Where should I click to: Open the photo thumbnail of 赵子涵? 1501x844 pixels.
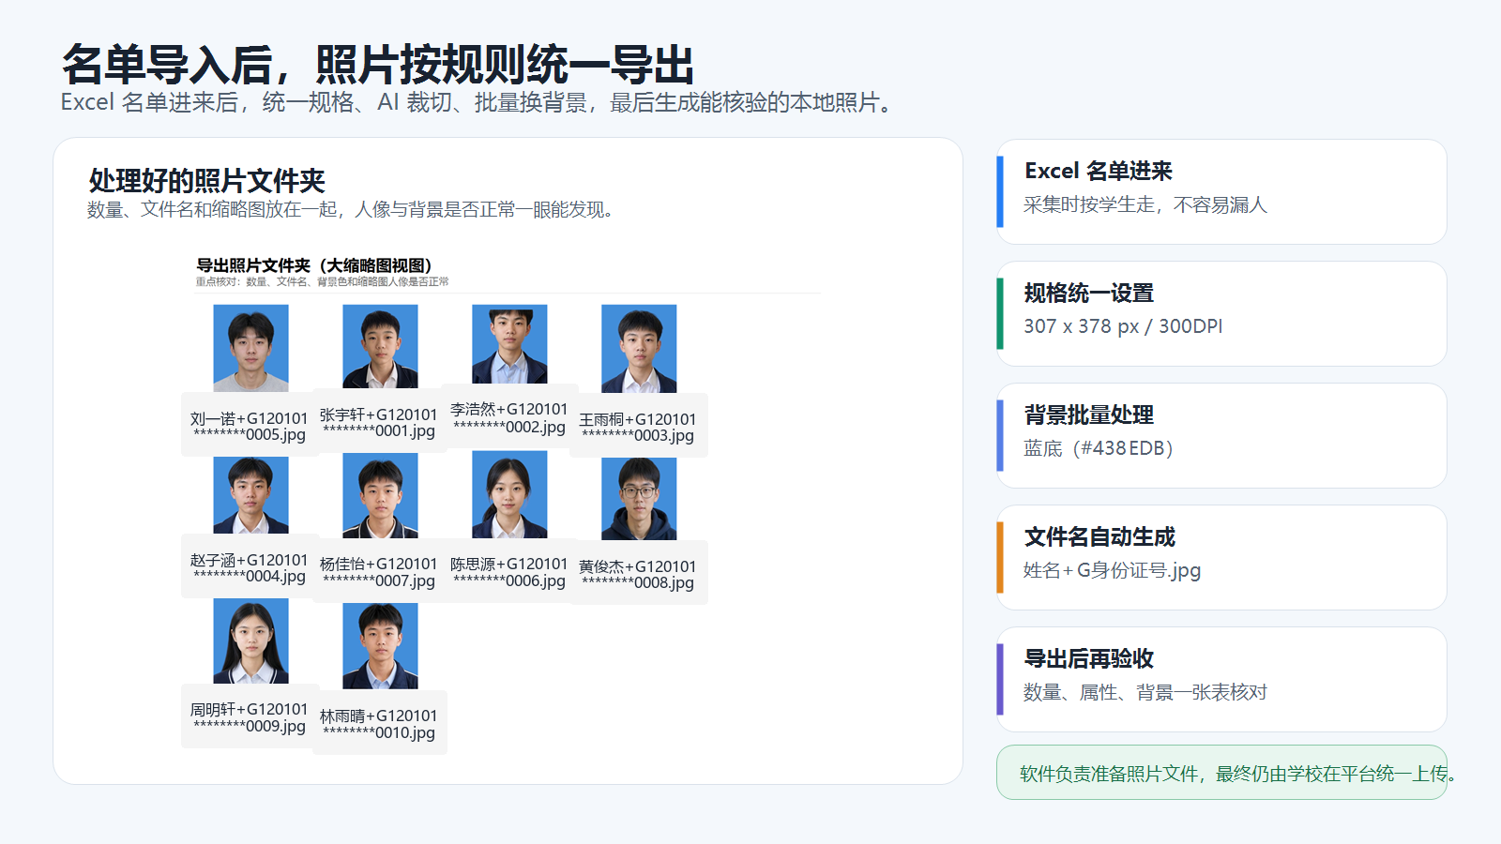tap(250, 495)
